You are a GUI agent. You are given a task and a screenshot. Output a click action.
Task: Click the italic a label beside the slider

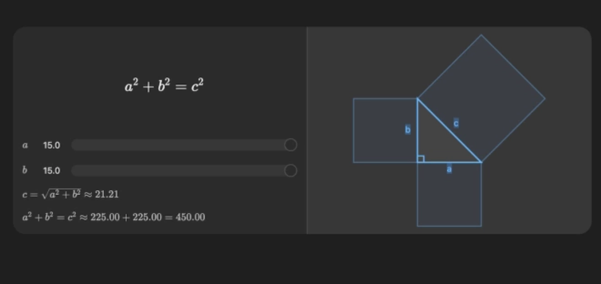(25, 146)
